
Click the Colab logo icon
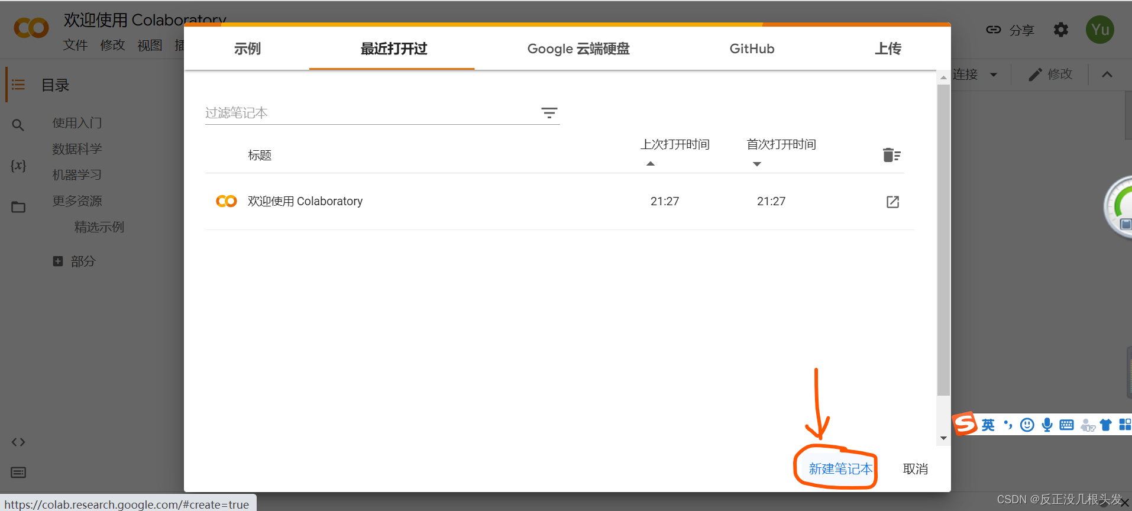pos(31,27)
